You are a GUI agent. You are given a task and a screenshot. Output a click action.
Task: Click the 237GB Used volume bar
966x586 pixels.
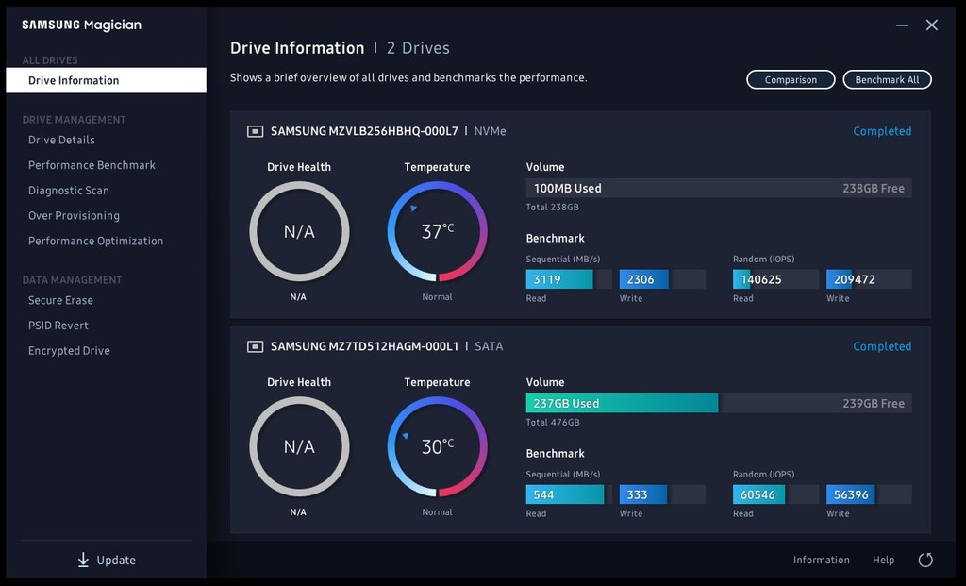(622, 403)
